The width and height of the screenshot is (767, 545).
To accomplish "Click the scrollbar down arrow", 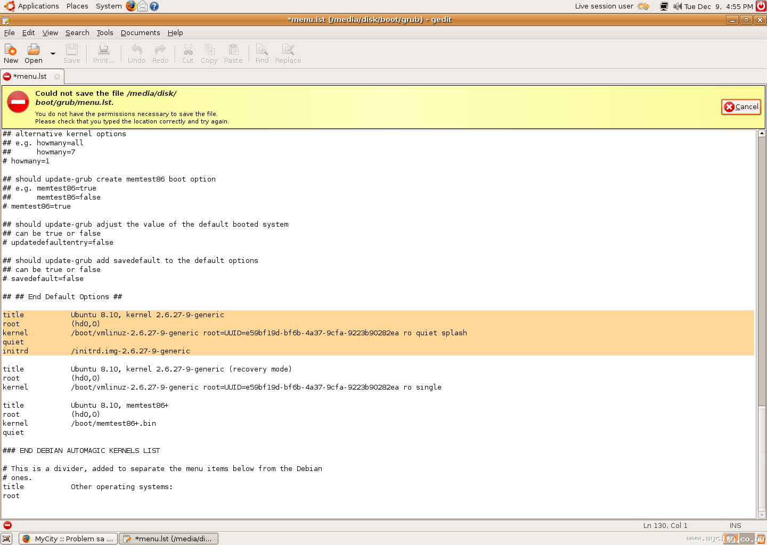I will [762, 515].
